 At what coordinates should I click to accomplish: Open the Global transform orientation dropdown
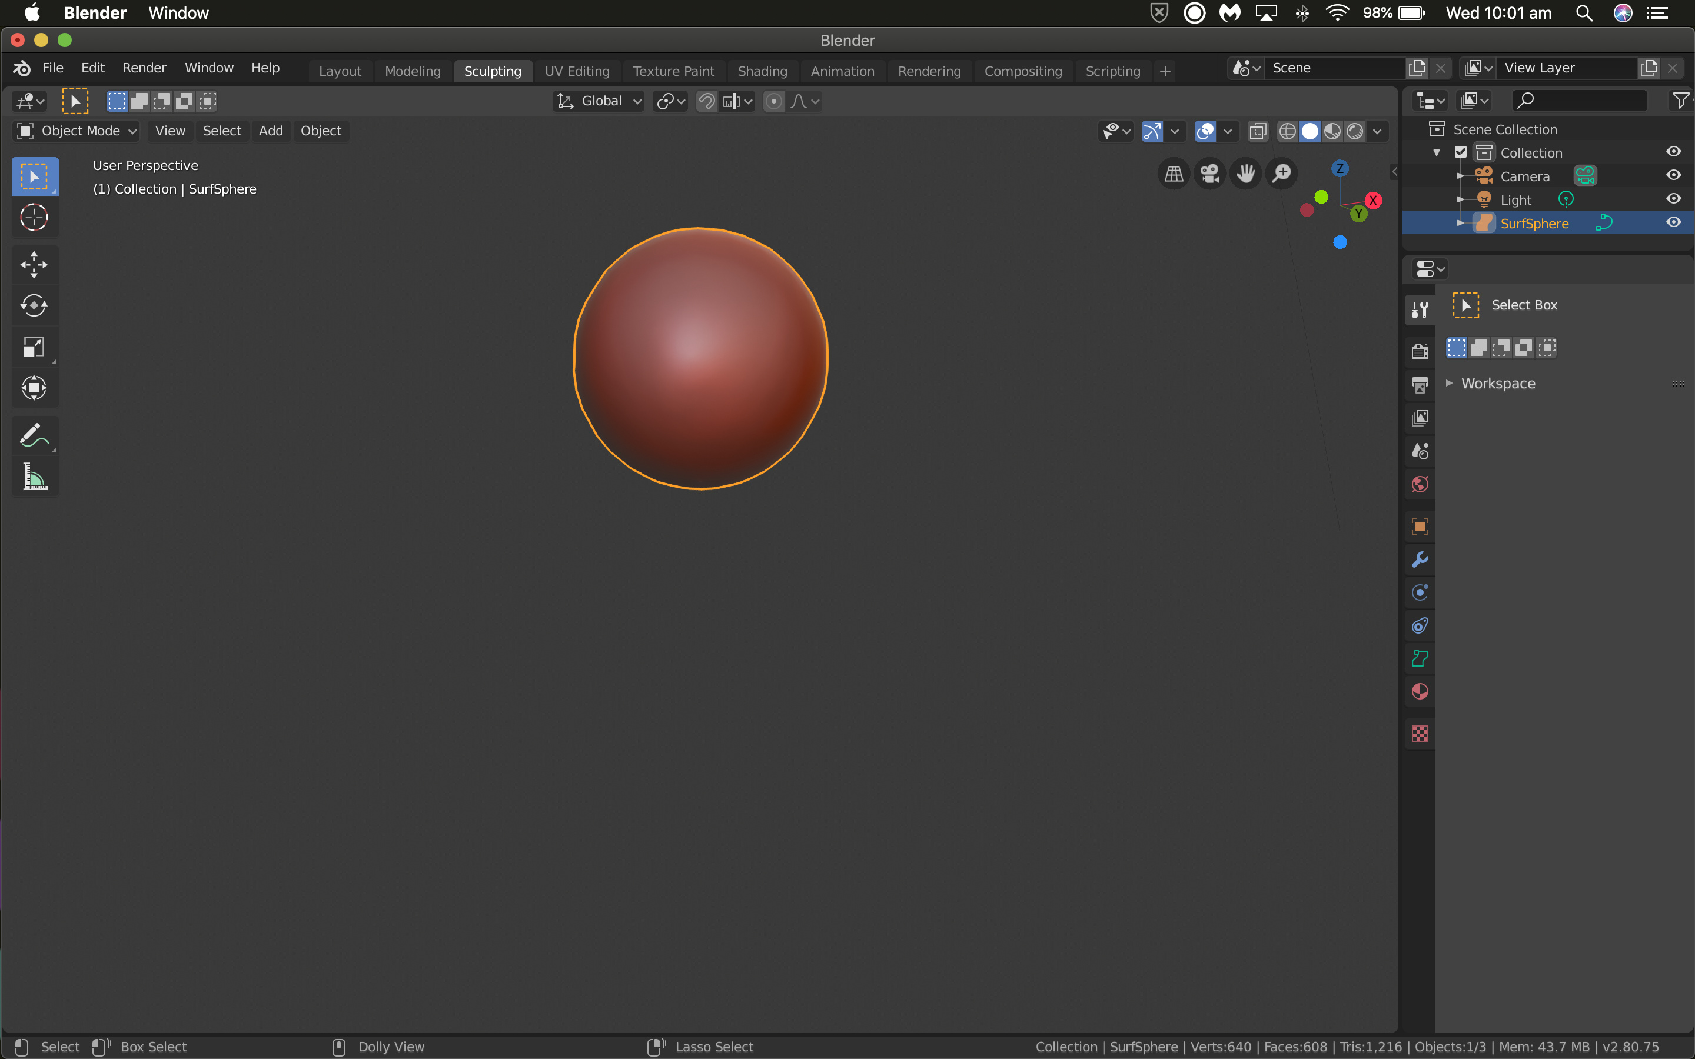(x=599, y=102)
